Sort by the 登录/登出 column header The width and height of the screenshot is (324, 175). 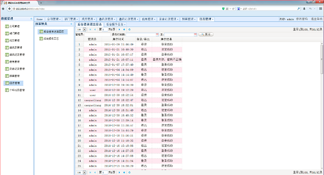click(143, 39)
